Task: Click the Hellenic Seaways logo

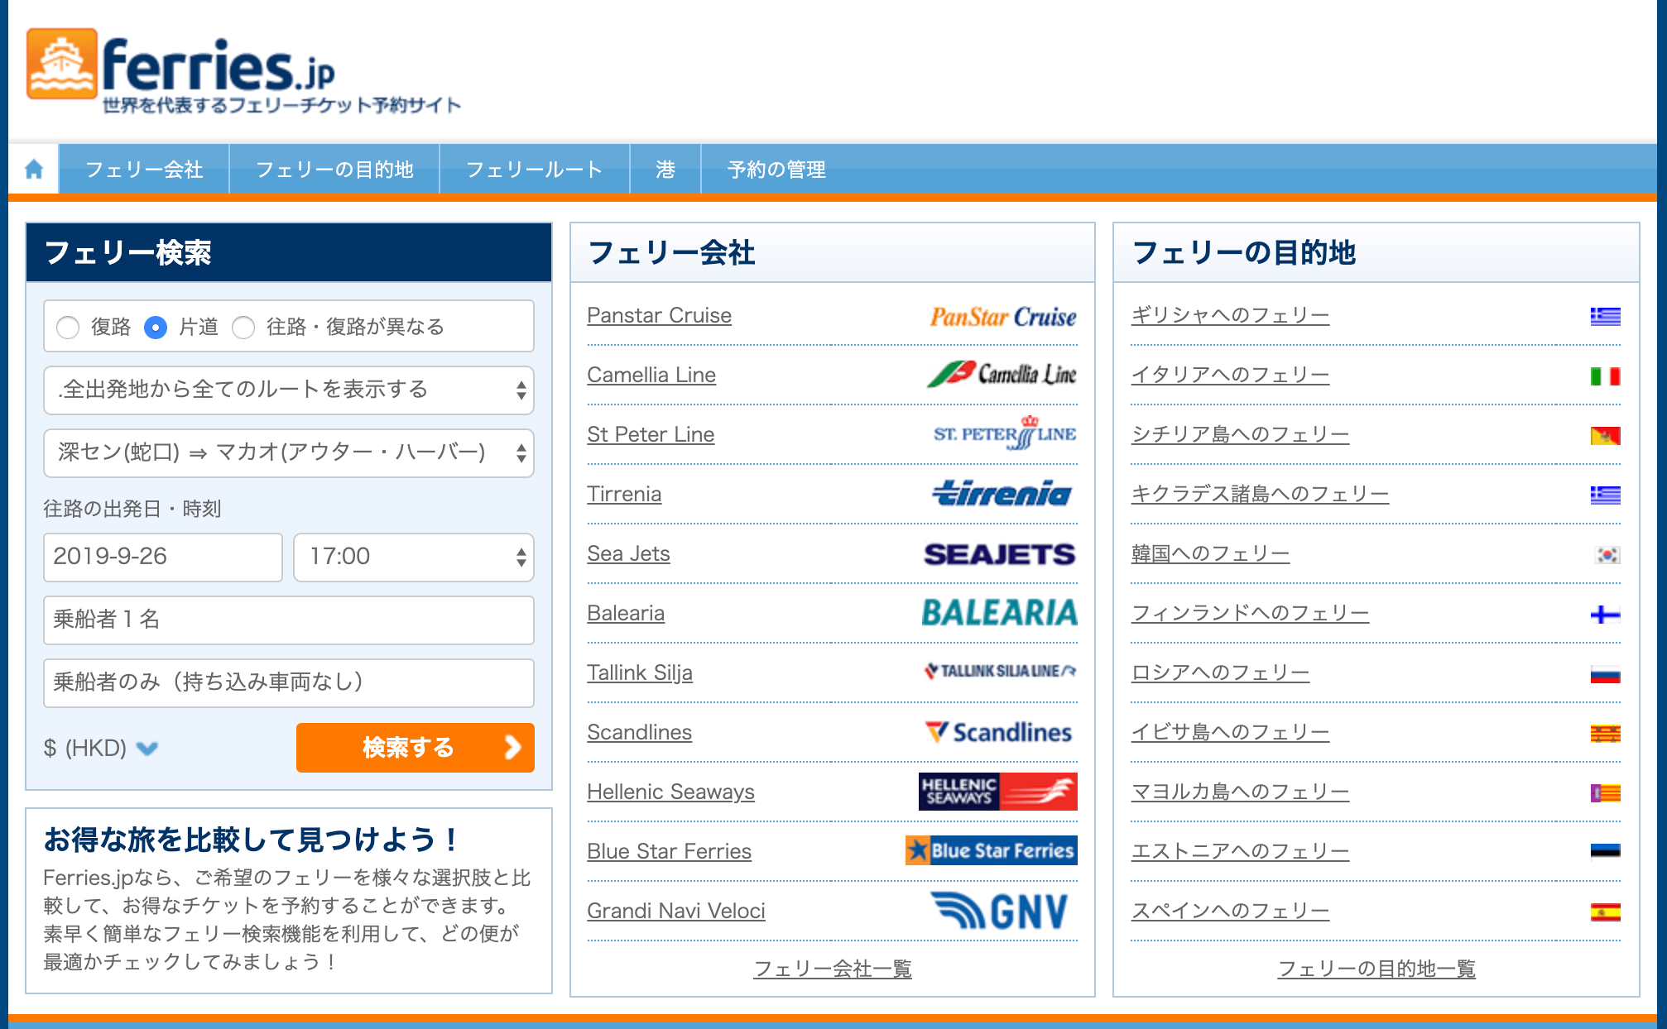Action: 997,792
